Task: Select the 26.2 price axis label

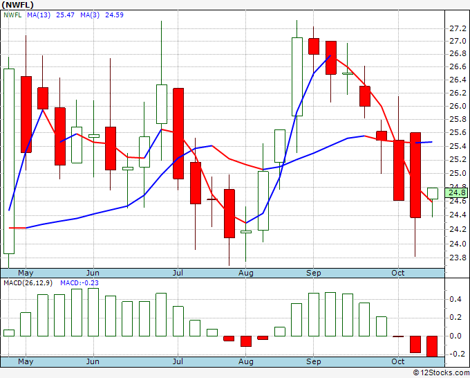Action: (458, 93)
